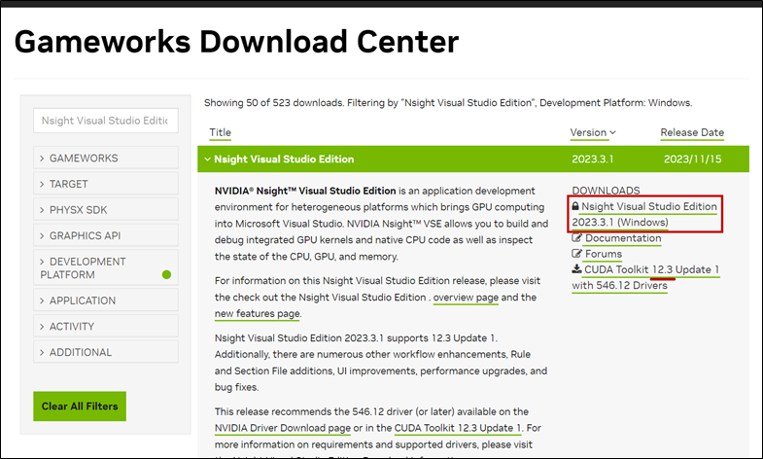Click the DOWNLOADS heading text
The image size is (763, 459).
tap(606, 191)
